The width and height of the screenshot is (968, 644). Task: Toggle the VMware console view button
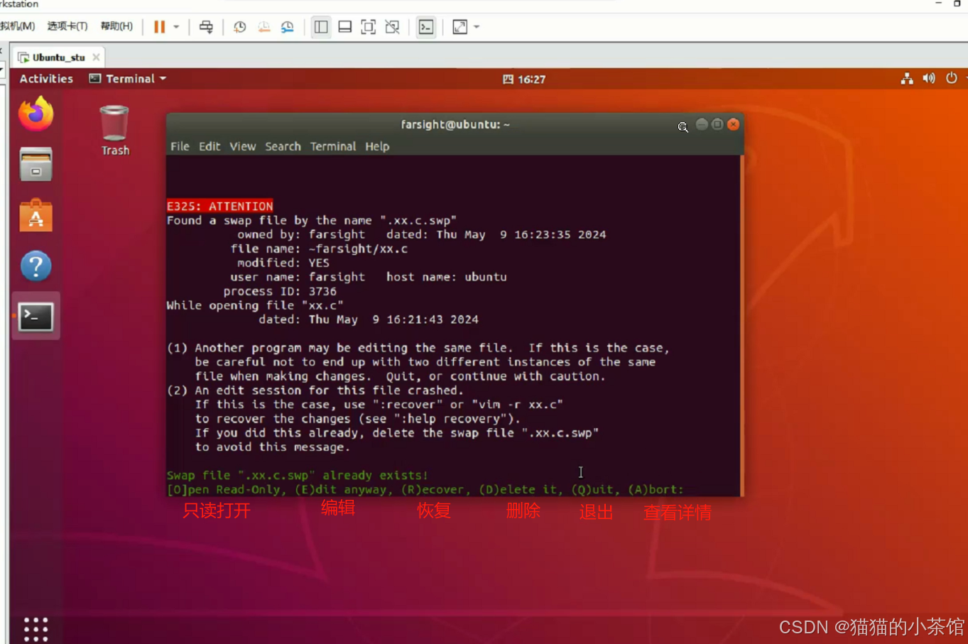426,27
